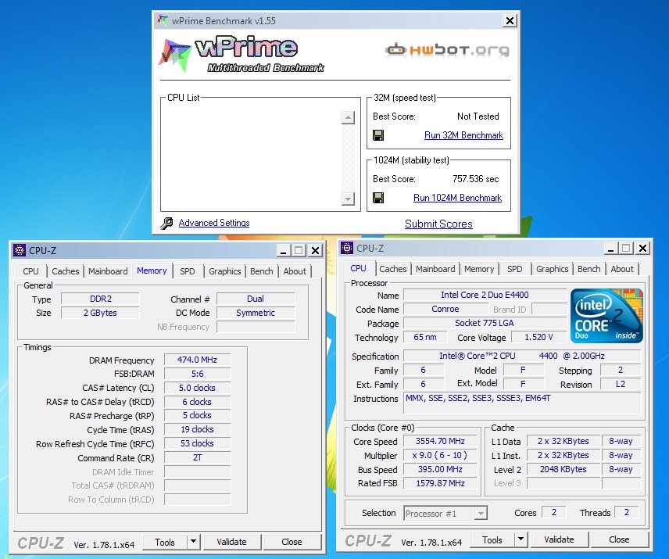Viewport: 669px width, 559px height.
Task: Click Validate in CPU window
Action: click(559, 539)
